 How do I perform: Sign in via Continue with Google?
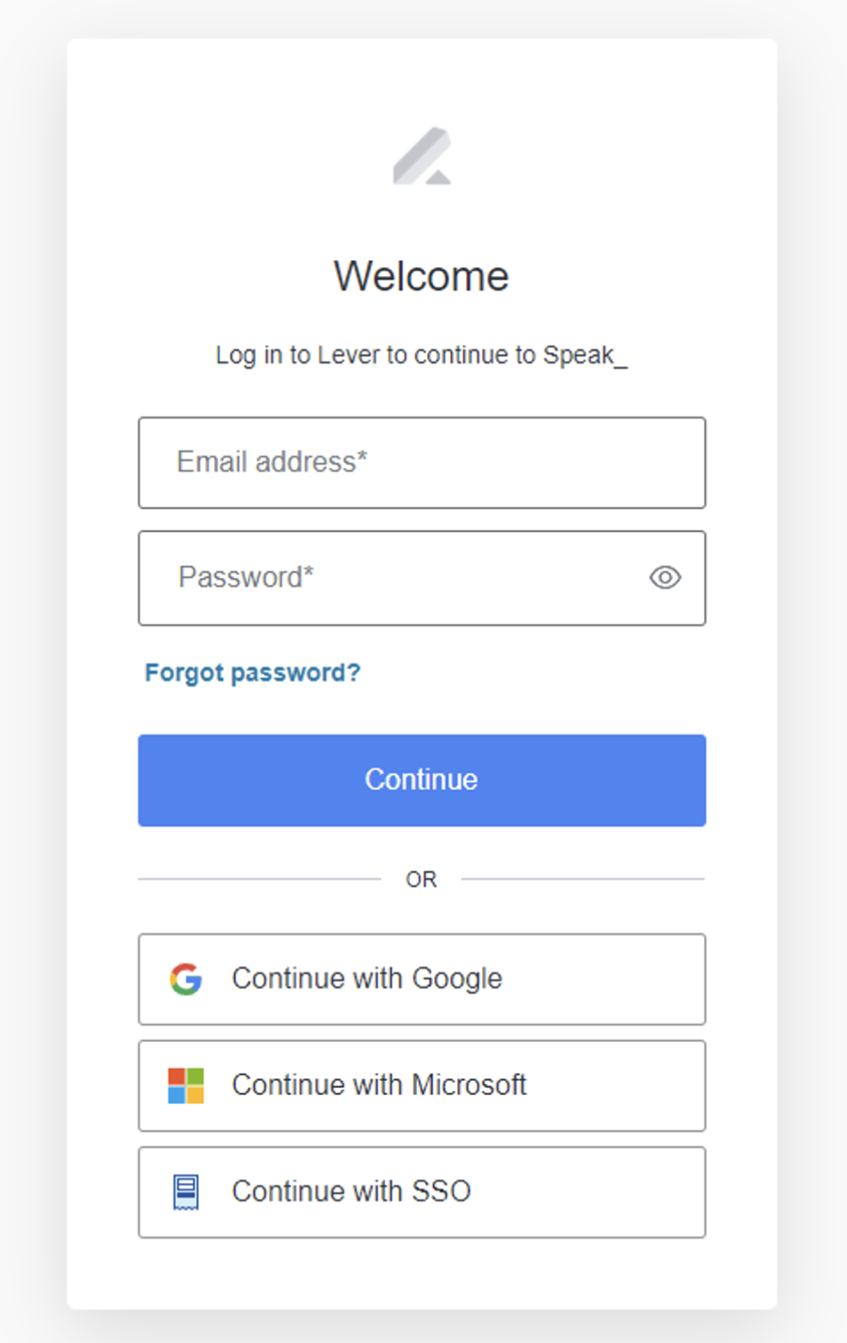click(422, 979)
